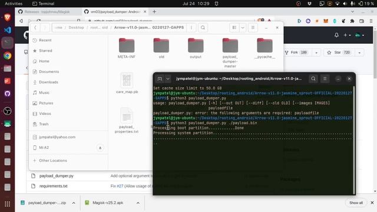Image resolution: width=377 pixels, height=212 pixels.
Task: Open a new tab in the terminal
Action: (160, 78)
